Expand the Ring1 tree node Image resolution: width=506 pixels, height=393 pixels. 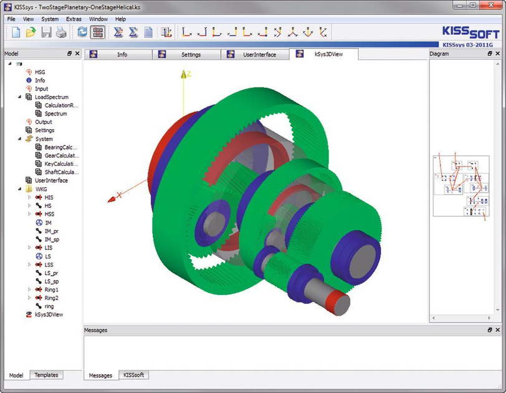(x=29, y=289)
